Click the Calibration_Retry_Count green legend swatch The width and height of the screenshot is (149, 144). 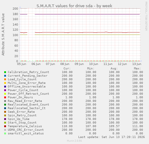pos(5,72)
